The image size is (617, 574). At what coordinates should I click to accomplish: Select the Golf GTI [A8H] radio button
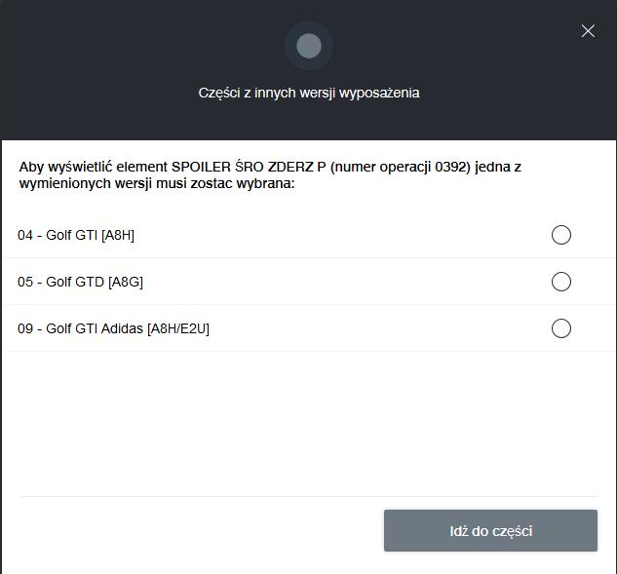point(561,235)
